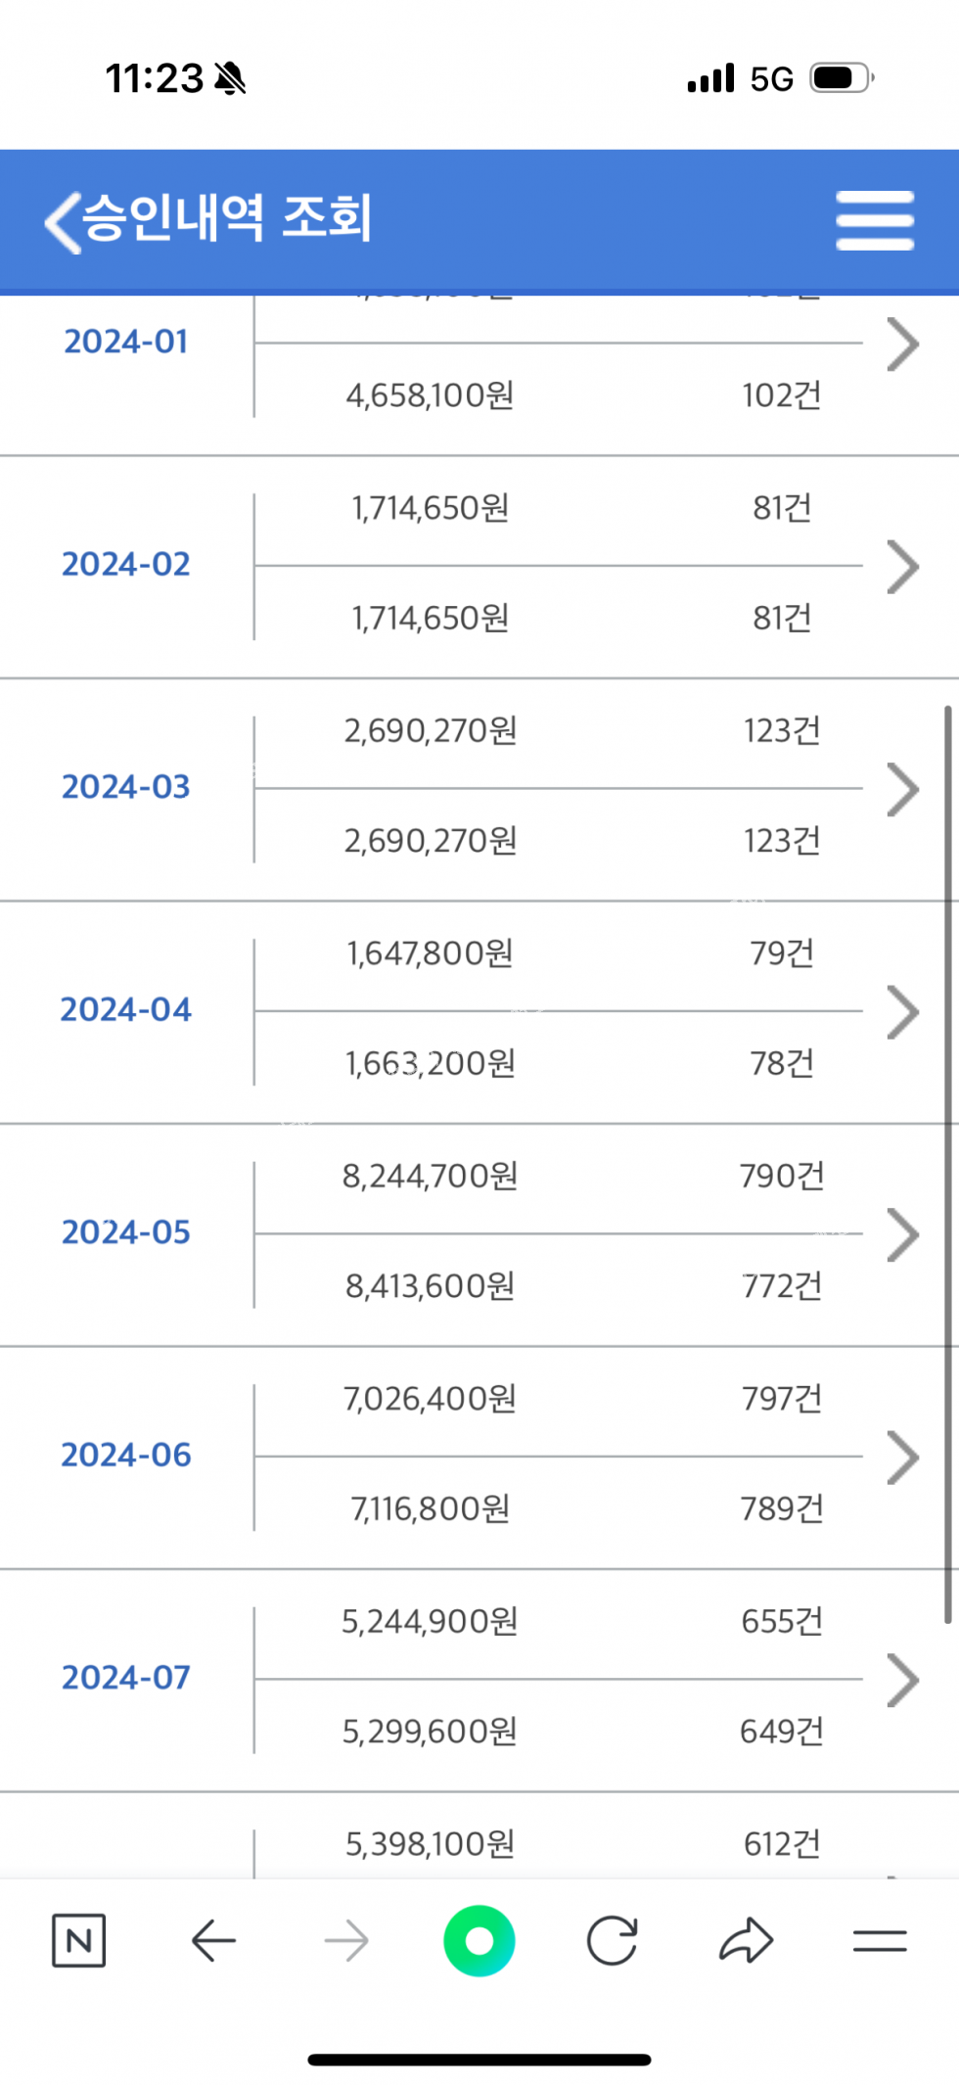959x2085 pixels.
Task: Tap the share arrow icon
Action: coord(746,1940)
